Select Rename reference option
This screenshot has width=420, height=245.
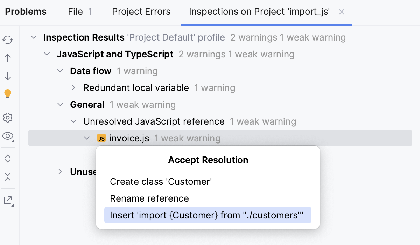[x=149, y=198]
